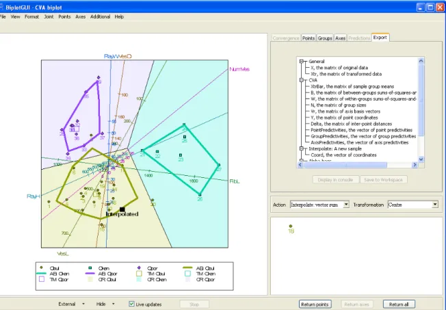Open the Action dropdown
The image size is (446, 310).
click(x=346, y=205)
